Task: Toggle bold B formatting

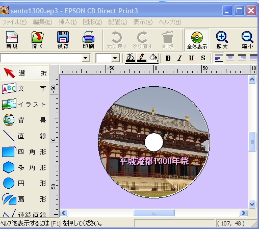Action: [x=168, y=58]
